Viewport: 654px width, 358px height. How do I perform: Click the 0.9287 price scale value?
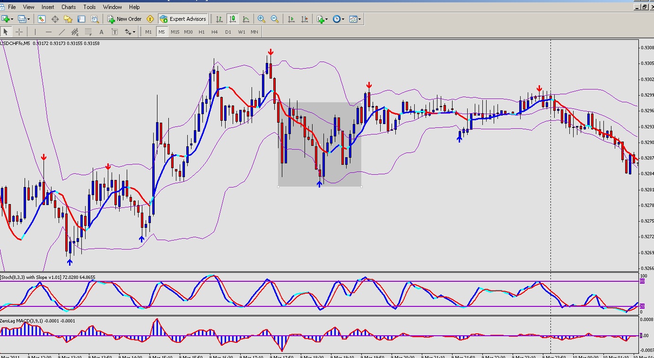(646, 158)
